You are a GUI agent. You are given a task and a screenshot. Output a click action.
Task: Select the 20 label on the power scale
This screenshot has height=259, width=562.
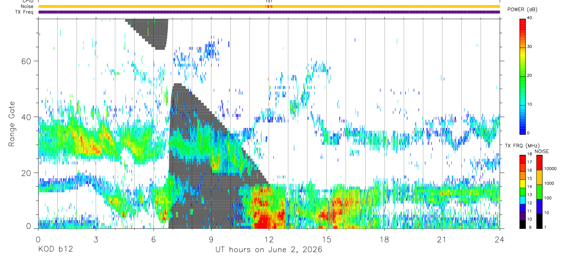point(530,76)
